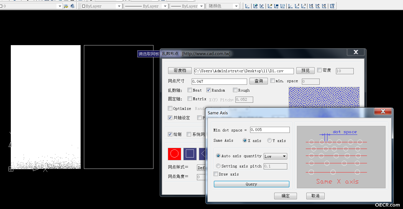Select the Object UCS icon
Viewport: 403px width, 209px height.
[x=276, y=6]
